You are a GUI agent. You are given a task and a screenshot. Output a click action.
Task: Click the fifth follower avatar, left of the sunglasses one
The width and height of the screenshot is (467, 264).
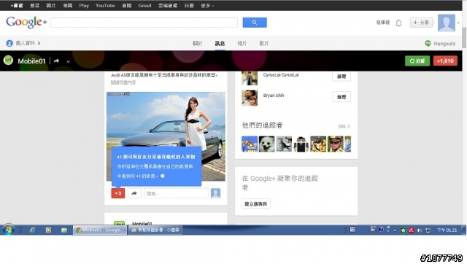(x=318, y=144)
